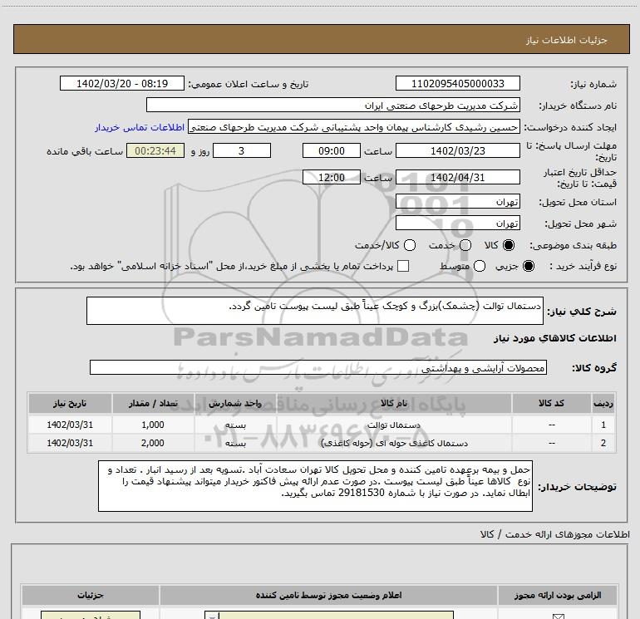
Task: Click the request creator field حسین رشیدی
Action: click(354, 127)
